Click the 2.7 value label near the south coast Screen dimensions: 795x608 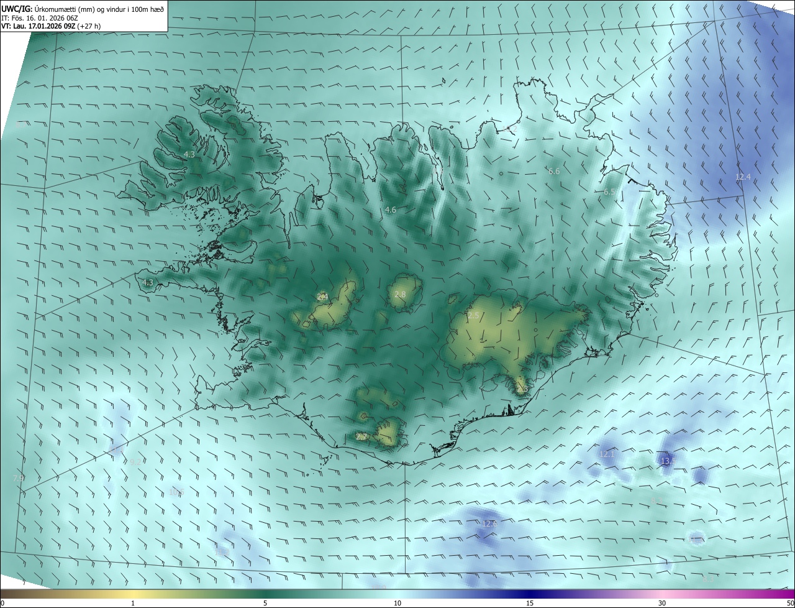pos(361,437)
